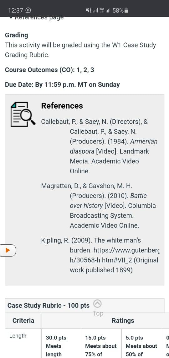Tap the Armenian diaspora video title
The width and height of the screenshot is (169, 358).
114,146
